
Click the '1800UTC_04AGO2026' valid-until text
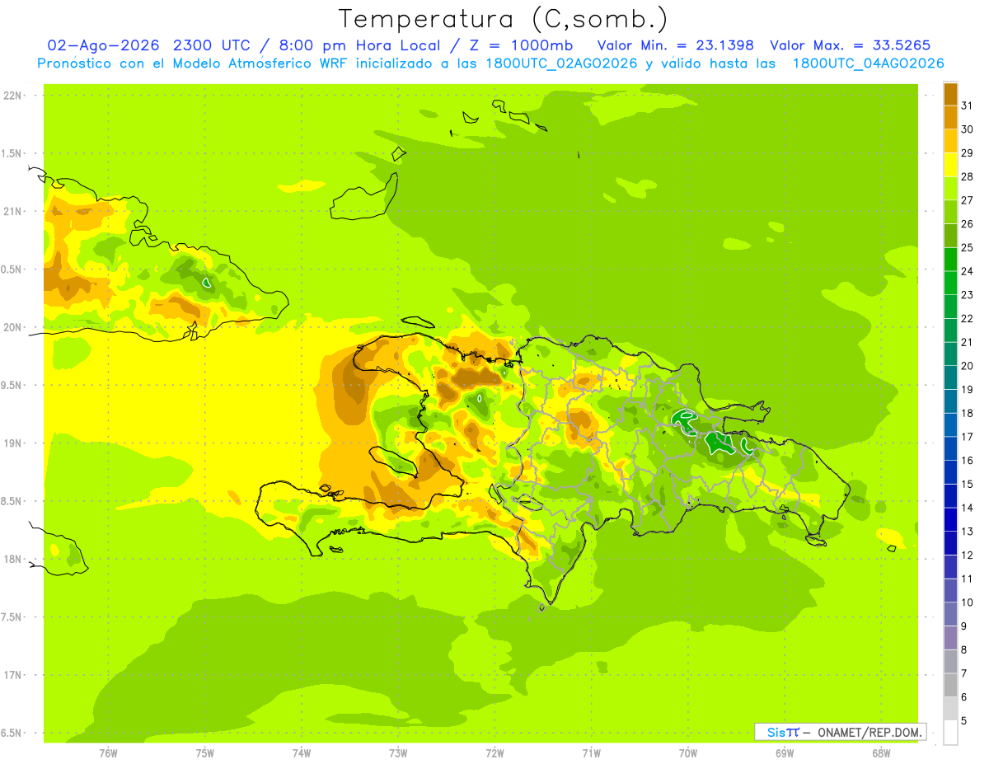(869, 63)
